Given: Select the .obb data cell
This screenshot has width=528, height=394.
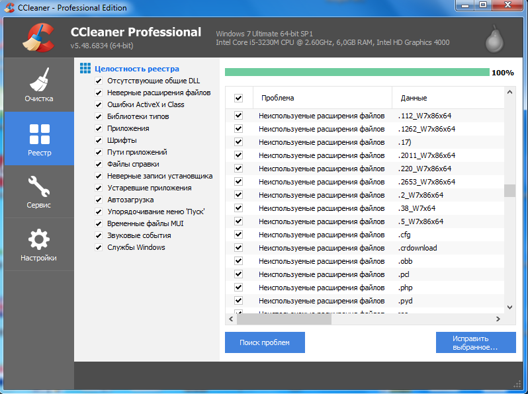Looking at the screenshot, I should click(406, 261).
